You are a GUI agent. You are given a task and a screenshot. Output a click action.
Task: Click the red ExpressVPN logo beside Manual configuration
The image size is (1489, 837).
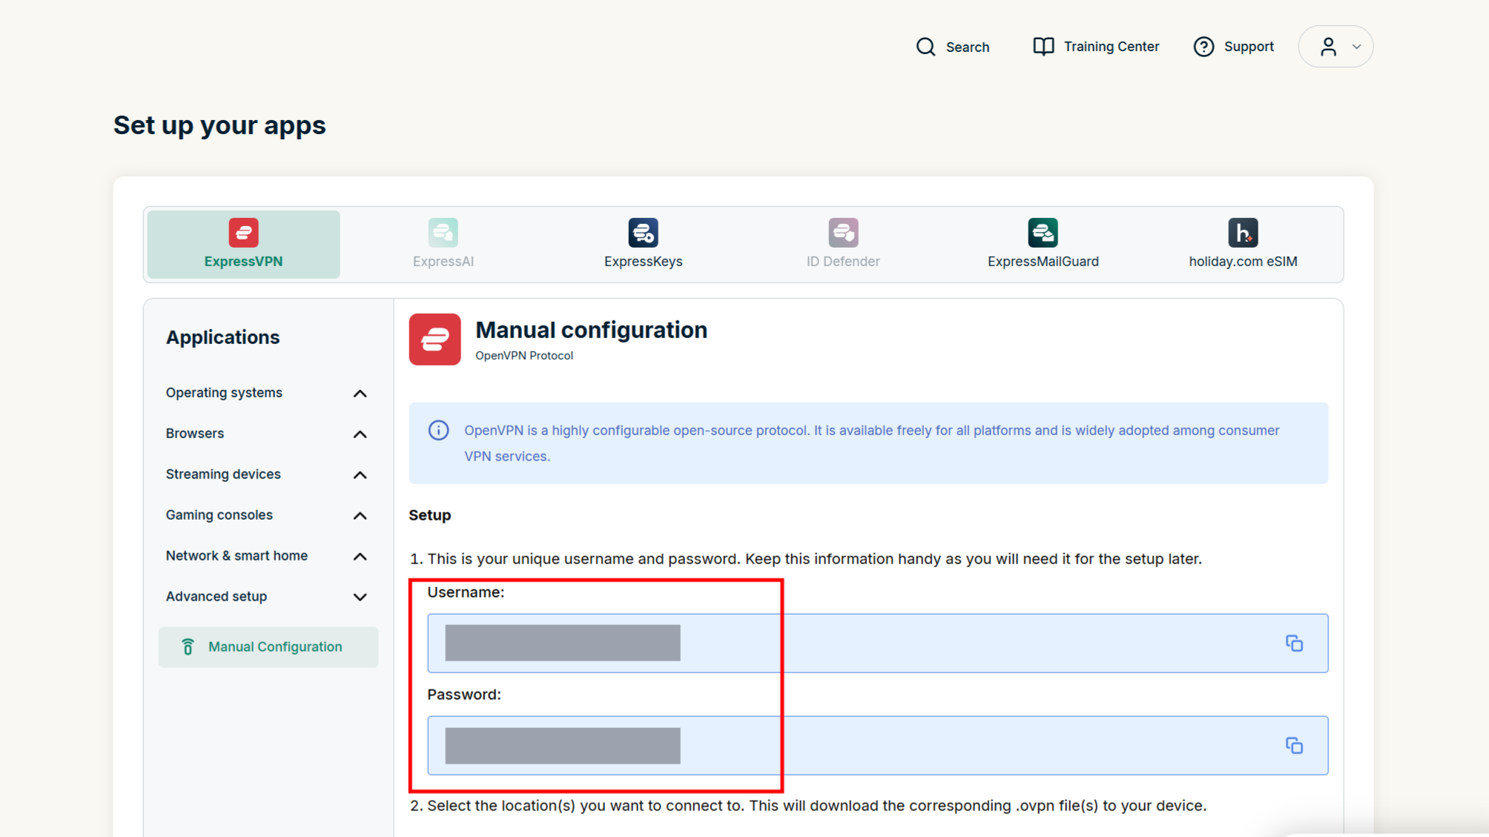pyautogui.click(x=435, y=340)
